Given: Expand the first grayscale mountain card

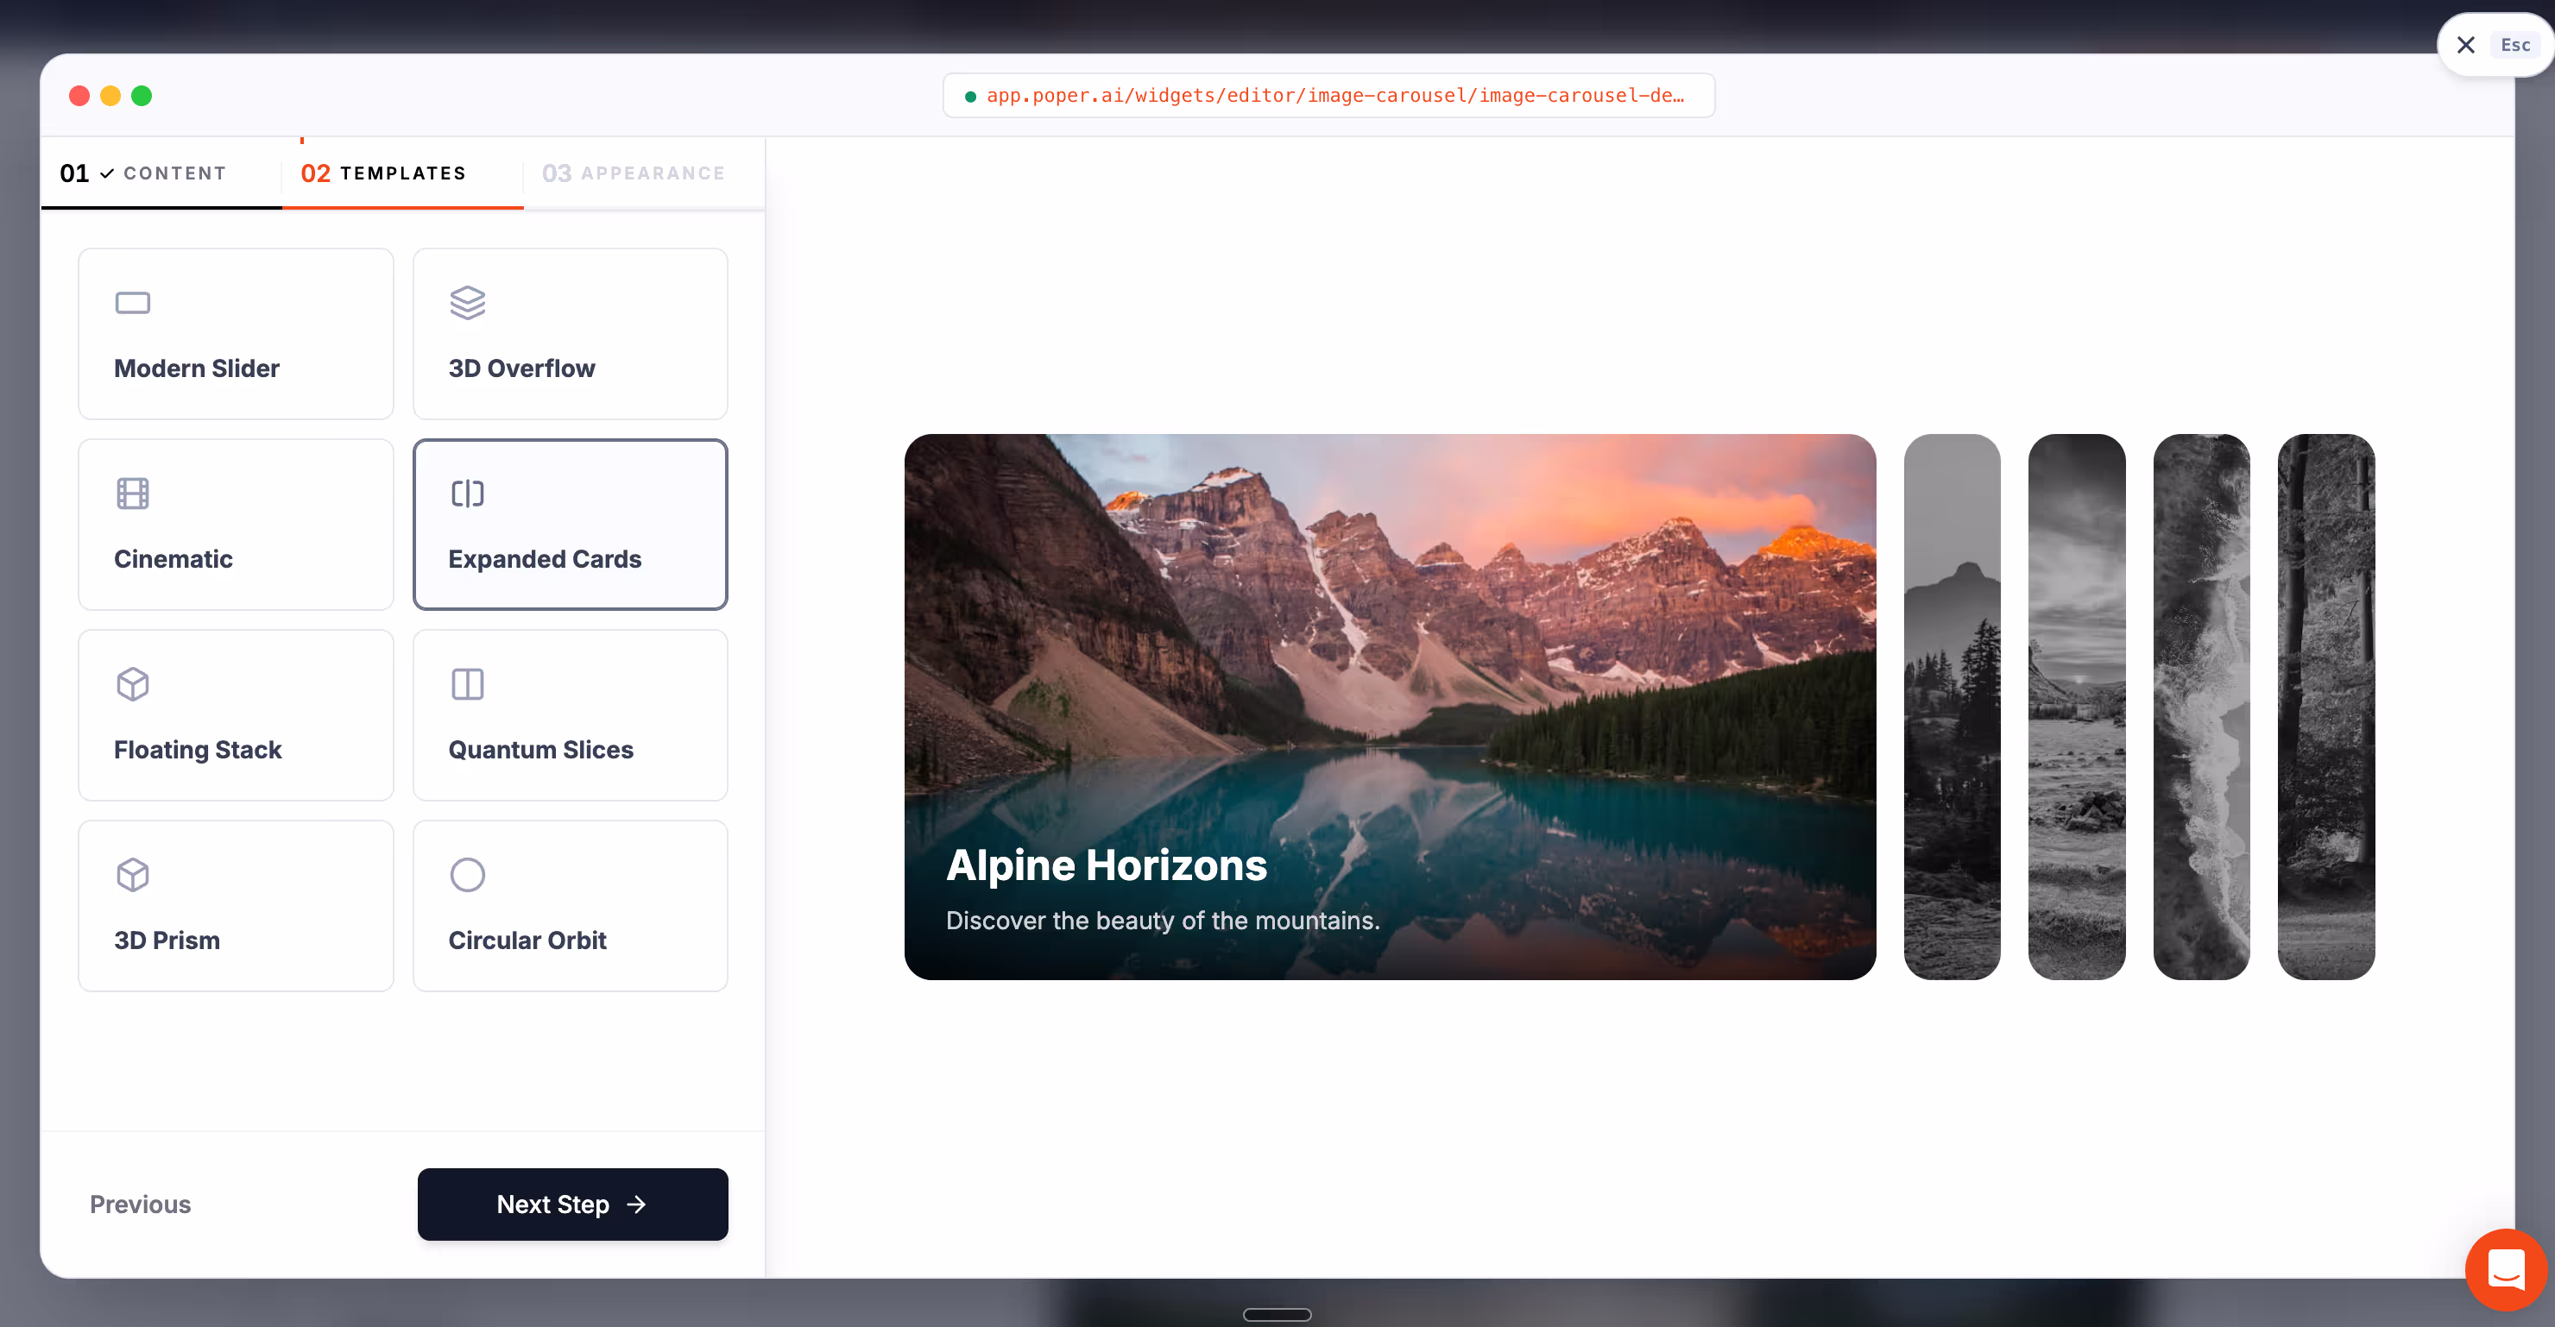Looking at the screenshot, I should [1952, 706].
